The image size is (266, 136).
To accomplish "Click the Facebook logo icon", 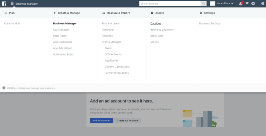I will (x=4, y=4).
